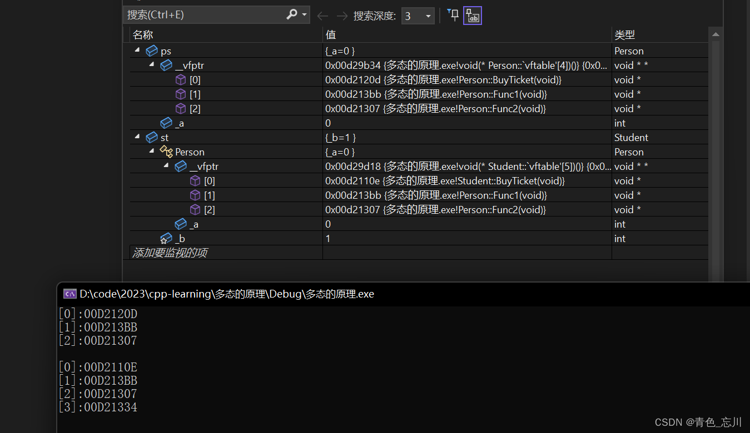Click the icon of Student::BuyTicket [0] entry
Image resolution: width=750 pixels, height=433 pixels.
click(195, 181)
